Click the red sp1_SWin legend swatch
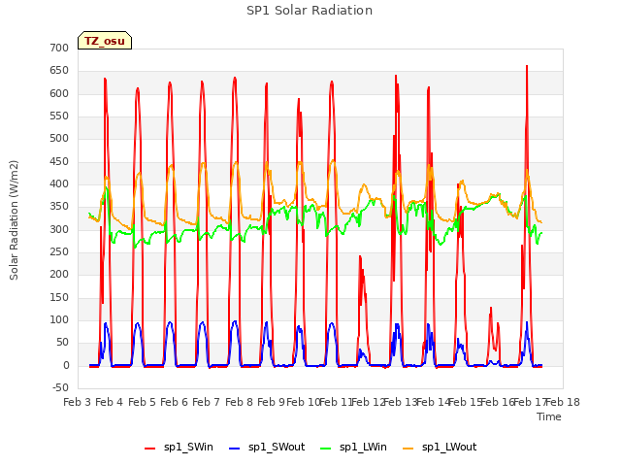Viewport: 621px width, 466px height. [150, 449]
